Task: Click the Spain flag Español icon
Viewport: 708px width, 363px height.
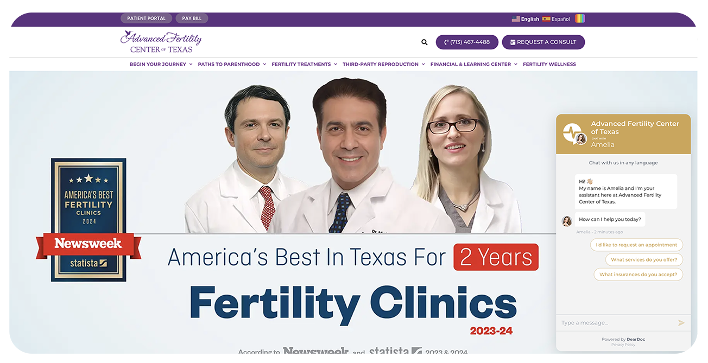Action: [546, 19]
